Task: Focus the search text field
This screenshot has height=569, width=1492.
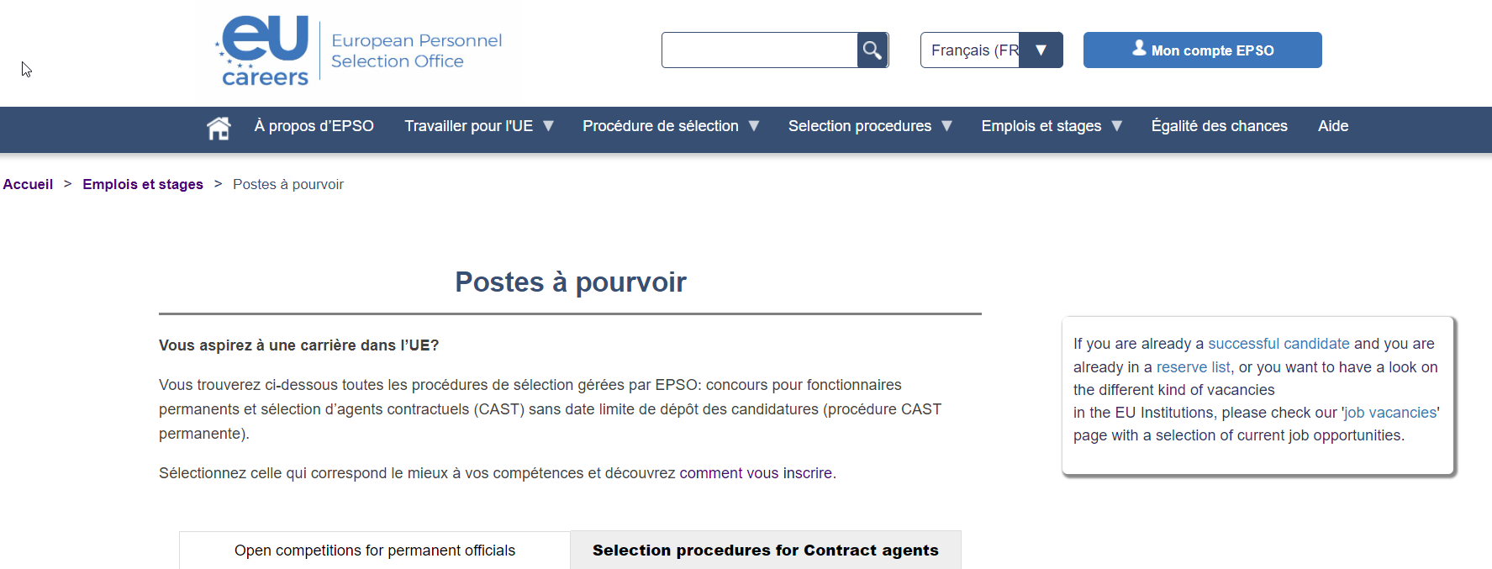Action: pyautogui.click(x=759, y=50)
